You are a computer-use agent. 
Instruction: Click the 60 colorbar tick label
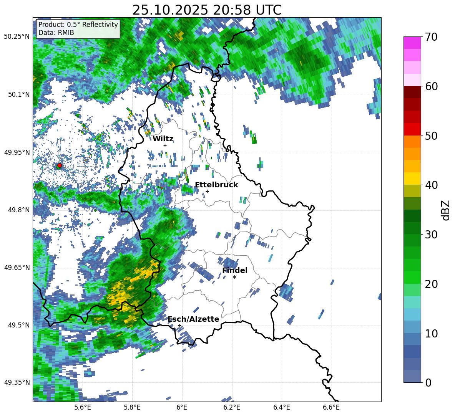coord(431,86)
